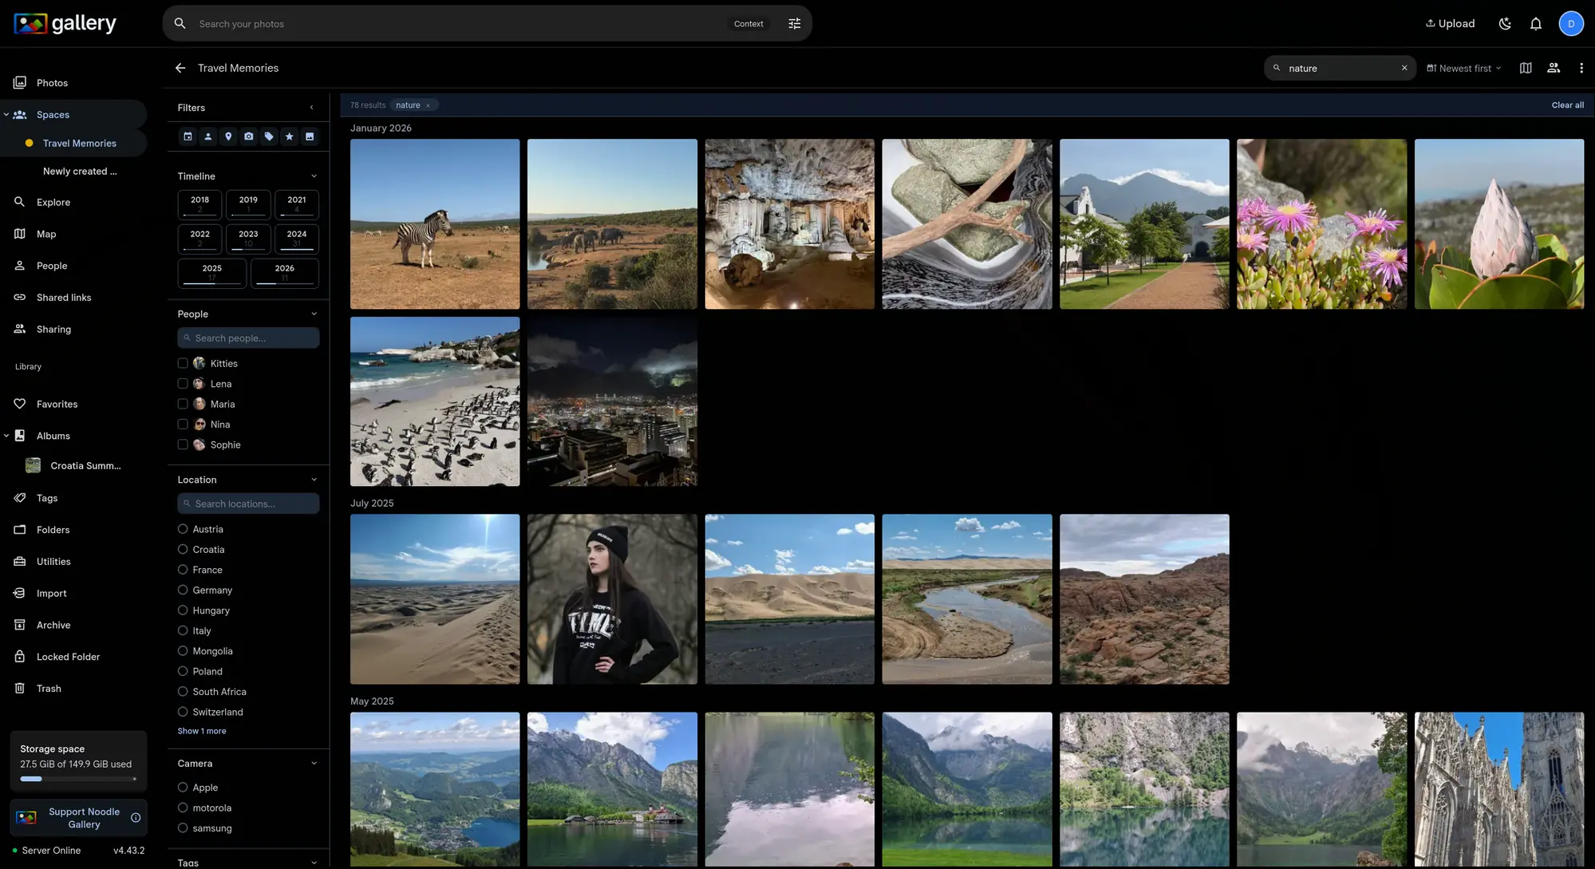Screen dimensions: 1595x869
Task: Click Show 1 more locations
Action: 202,731
